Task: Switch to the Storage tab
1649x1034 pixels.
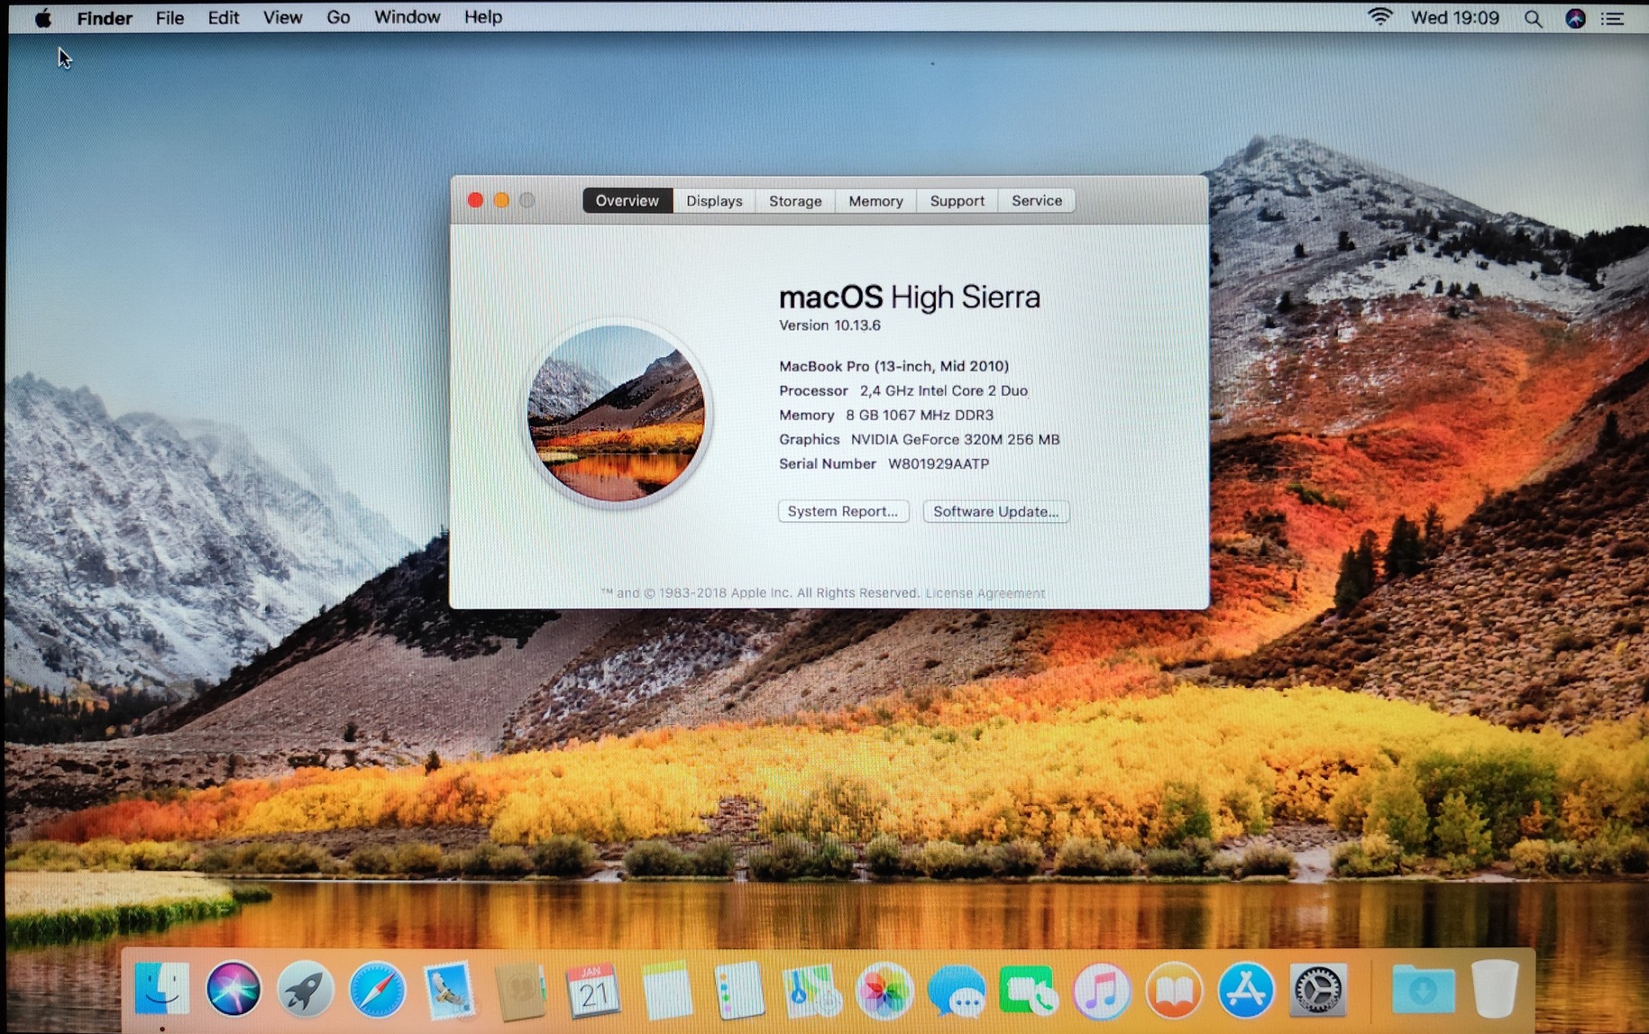Action: coord(795,200)
